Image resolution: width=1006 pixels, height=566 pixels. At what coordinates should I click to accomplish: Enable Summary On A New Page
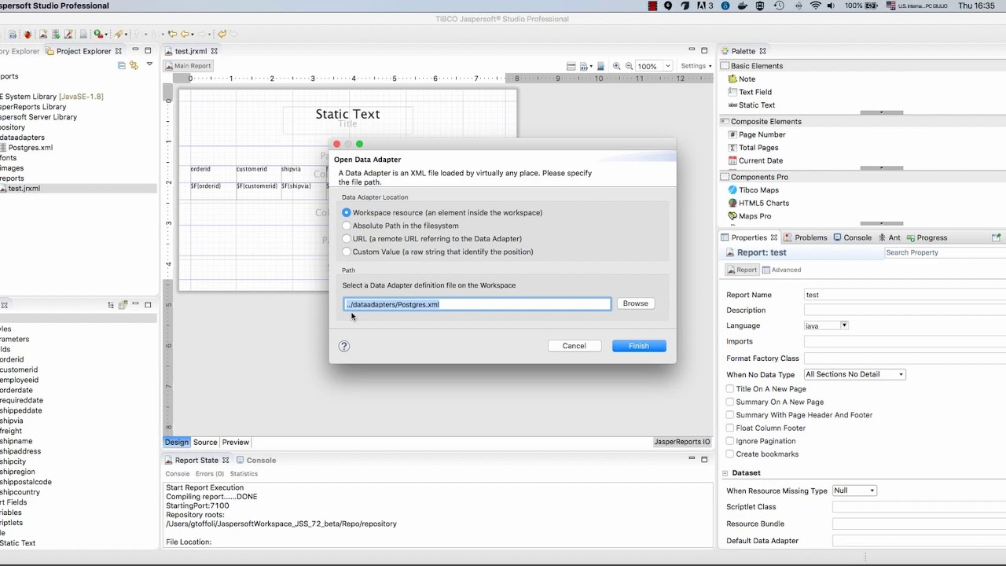click(730, 402)
